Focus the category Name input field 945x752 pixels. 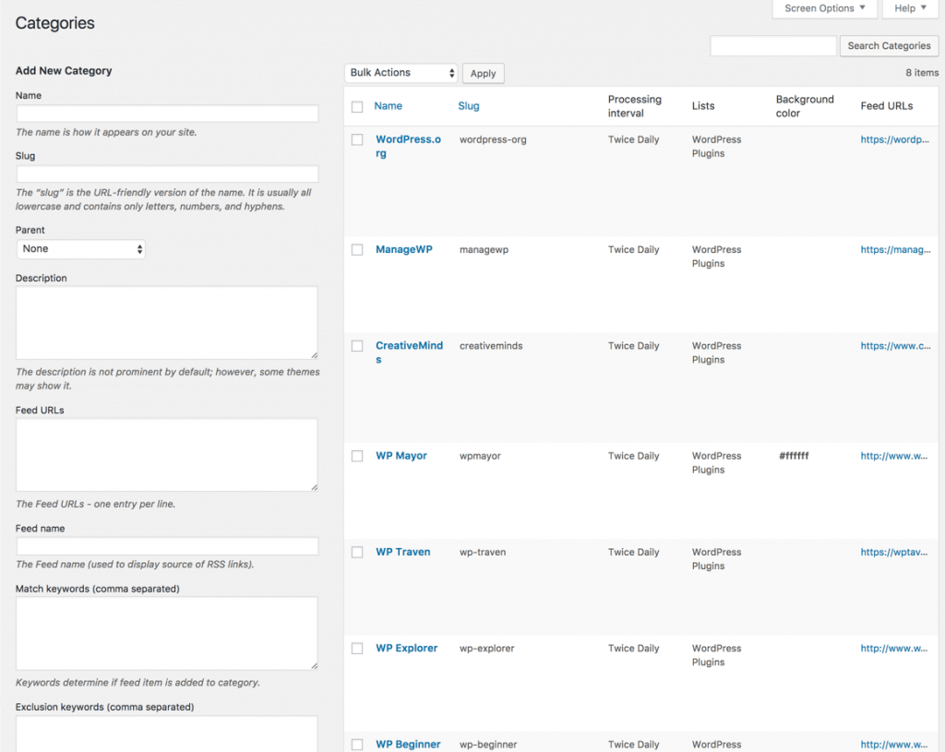(x=168, y=113)
